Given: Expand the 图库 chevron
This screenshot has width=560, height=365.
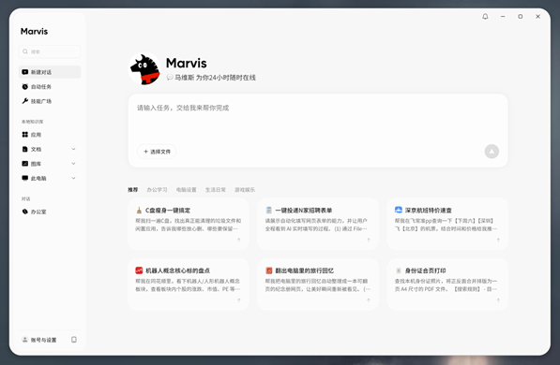Looking at the screenshot, I should [x=73, y=164].
